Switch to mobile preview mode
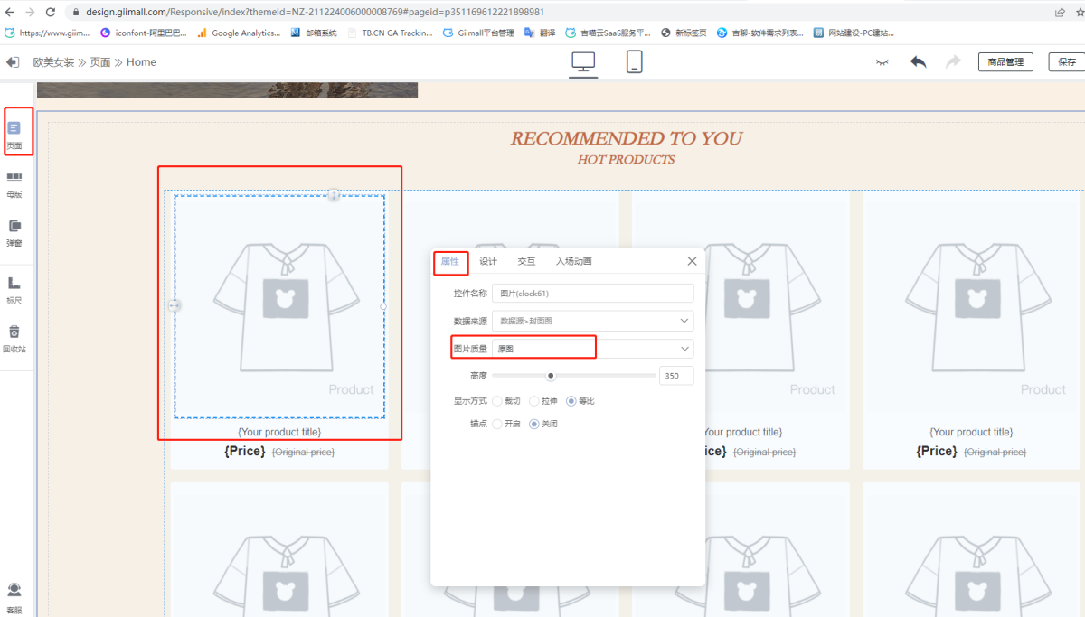 tap(635, 62)
